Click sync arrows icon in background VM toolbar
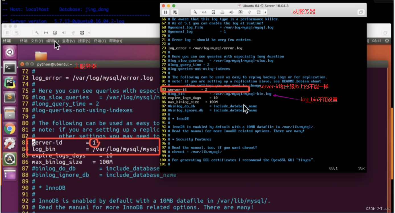Viewport: 395px width, 213px height. 82,33
